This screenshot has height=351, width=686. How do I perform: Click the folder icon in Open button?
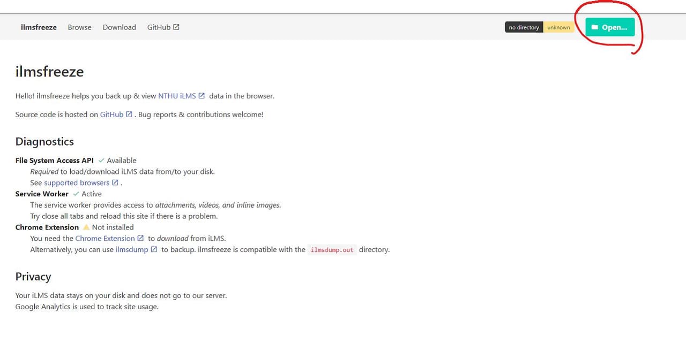coord(594,27)
